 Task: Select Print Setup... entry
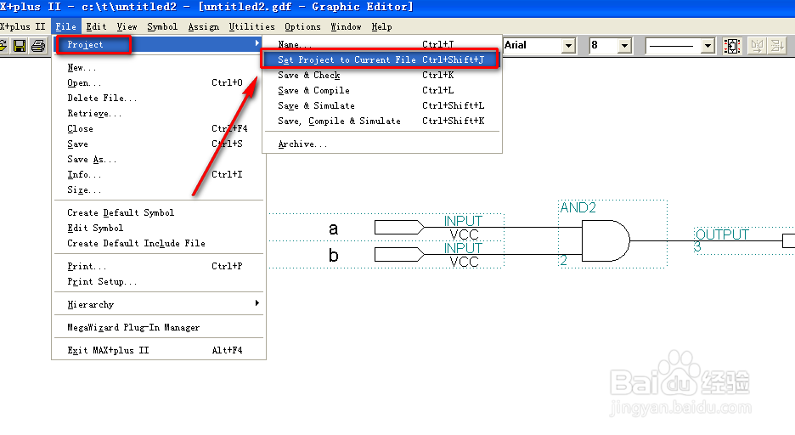tap(159, 281)
